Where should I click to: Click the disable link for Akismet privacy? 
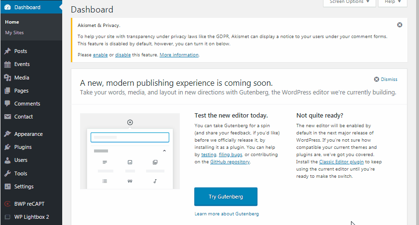(123, 55)
